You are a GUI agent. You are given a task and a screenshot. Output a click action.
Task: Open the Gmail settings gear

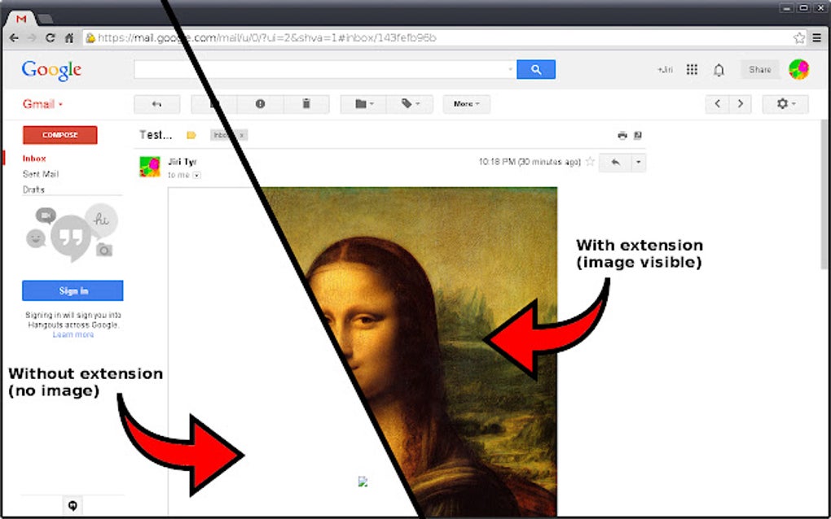tap(783, 104)
